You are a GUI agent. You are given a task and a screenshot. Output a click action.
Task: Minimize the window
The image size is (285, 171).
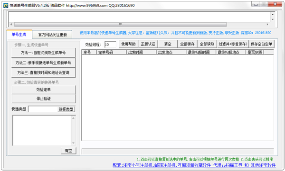[256, 4]
